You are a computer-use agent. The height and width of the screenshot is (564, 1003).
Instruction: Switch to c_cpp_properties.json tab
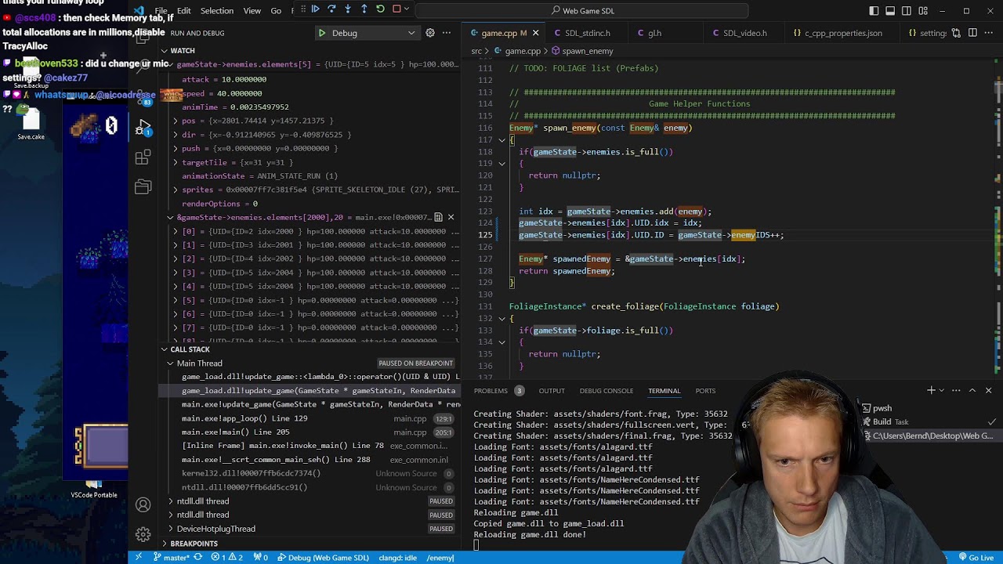pyautogui.click(x=843, y=33)
